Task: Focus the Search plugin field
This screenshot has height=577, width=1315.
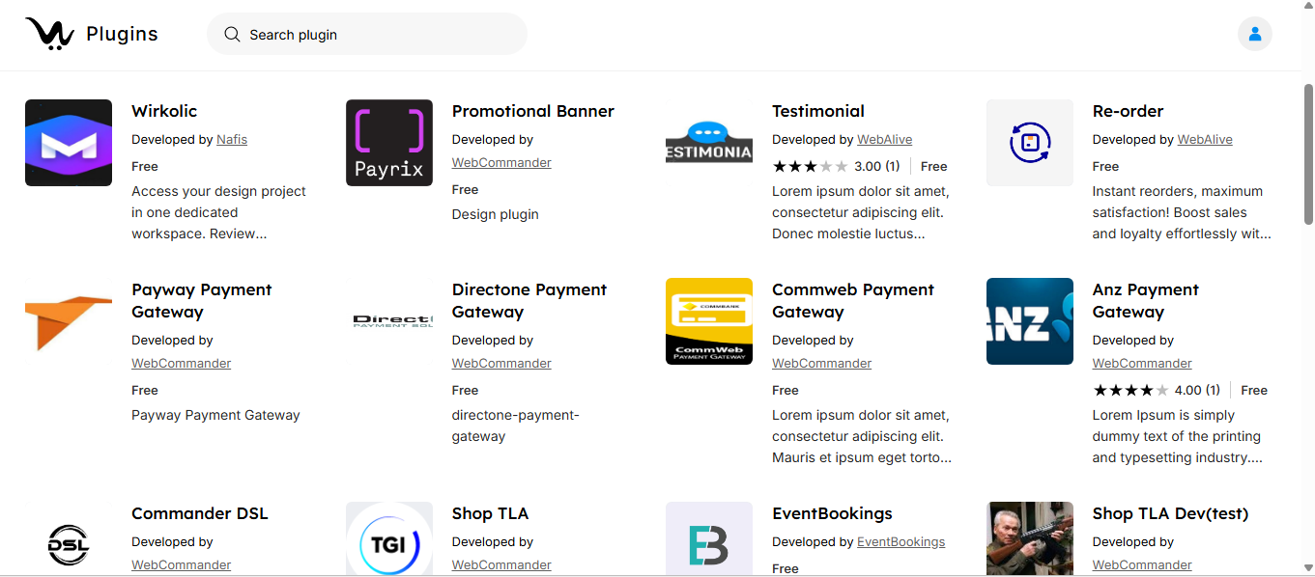Action: click(x=377, y=35)
